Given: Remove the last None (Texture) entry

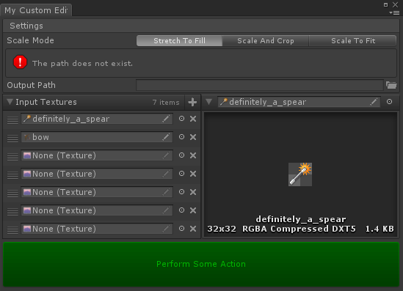Looking at the screenshot, I should (x=193, y=229).
